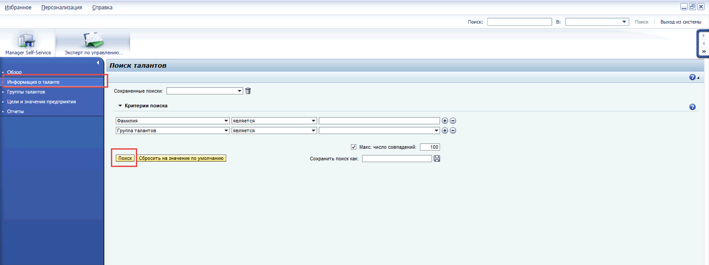This screenshot has width=709, height=265.
Task: Open the Фамилия field selector dropdown
Action: point(172,121)
